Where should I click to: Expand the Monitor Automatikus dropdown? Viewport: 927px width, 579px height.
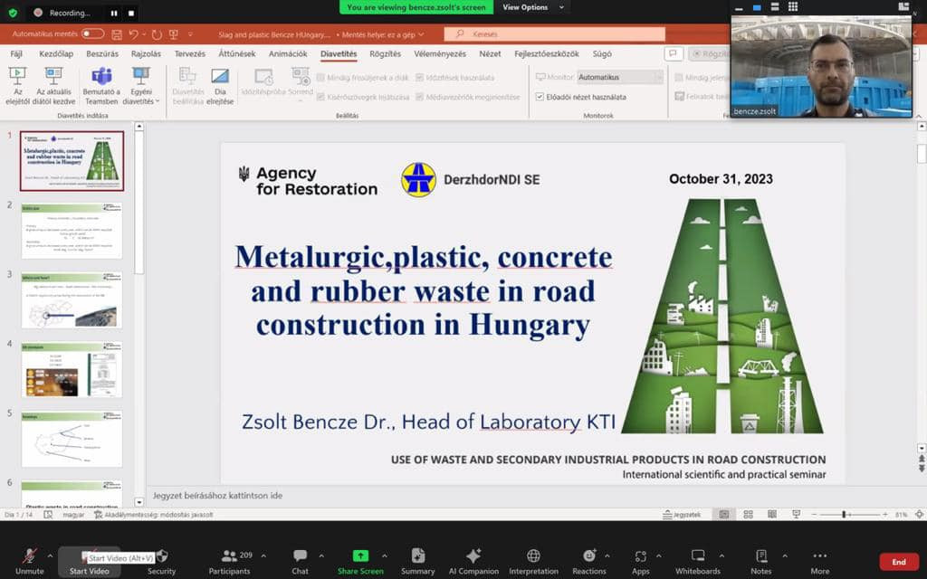[x=657, y=78]
